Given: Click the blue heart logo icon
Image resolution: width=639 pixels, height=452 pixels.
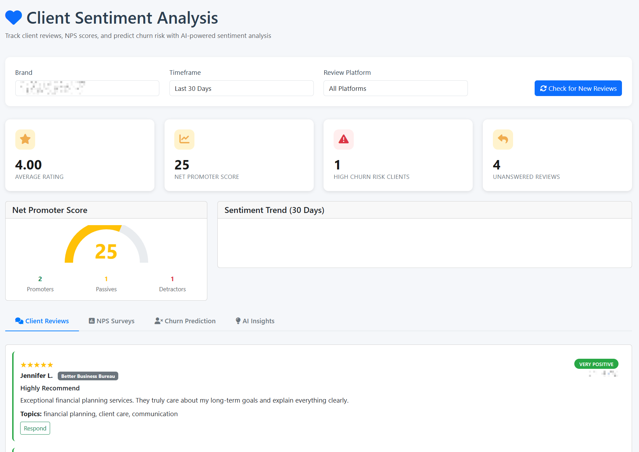Looking at the screenshot, I should pyautogui.click(x=13, y=17).
